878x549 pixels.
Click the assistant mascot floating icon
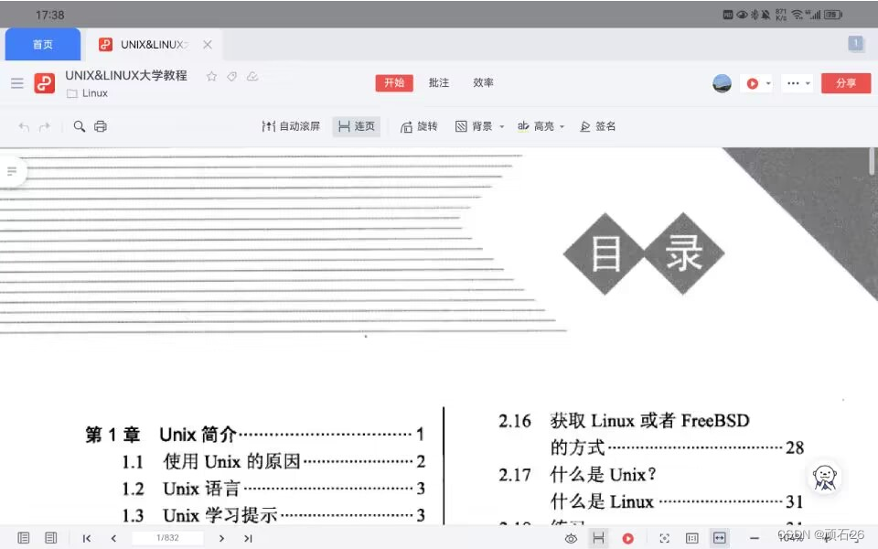(825, 478)
